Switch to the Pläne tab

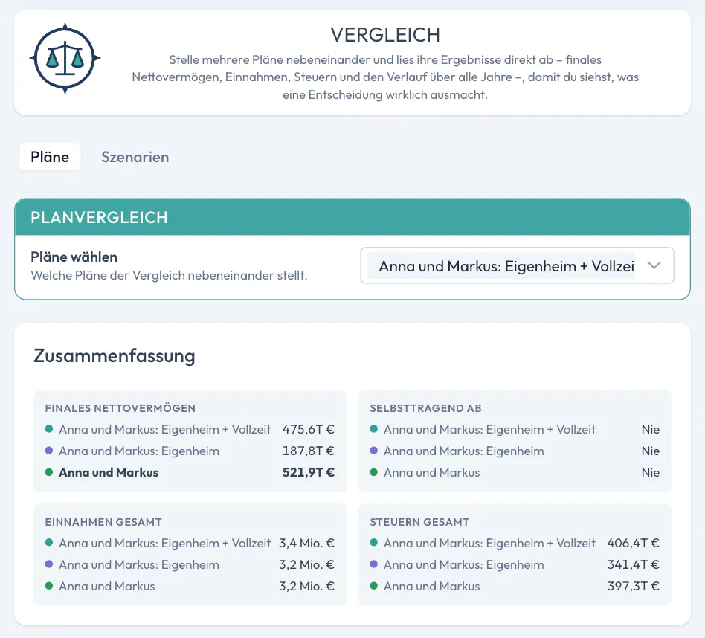(50, 157)
